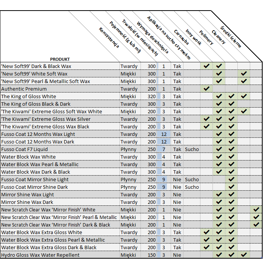The width and height of the screenshot is (263, 259).
Task: Click Środki ścierne checkmark in Scratch Clear Dark & Black row
Action: pos(256,224)
